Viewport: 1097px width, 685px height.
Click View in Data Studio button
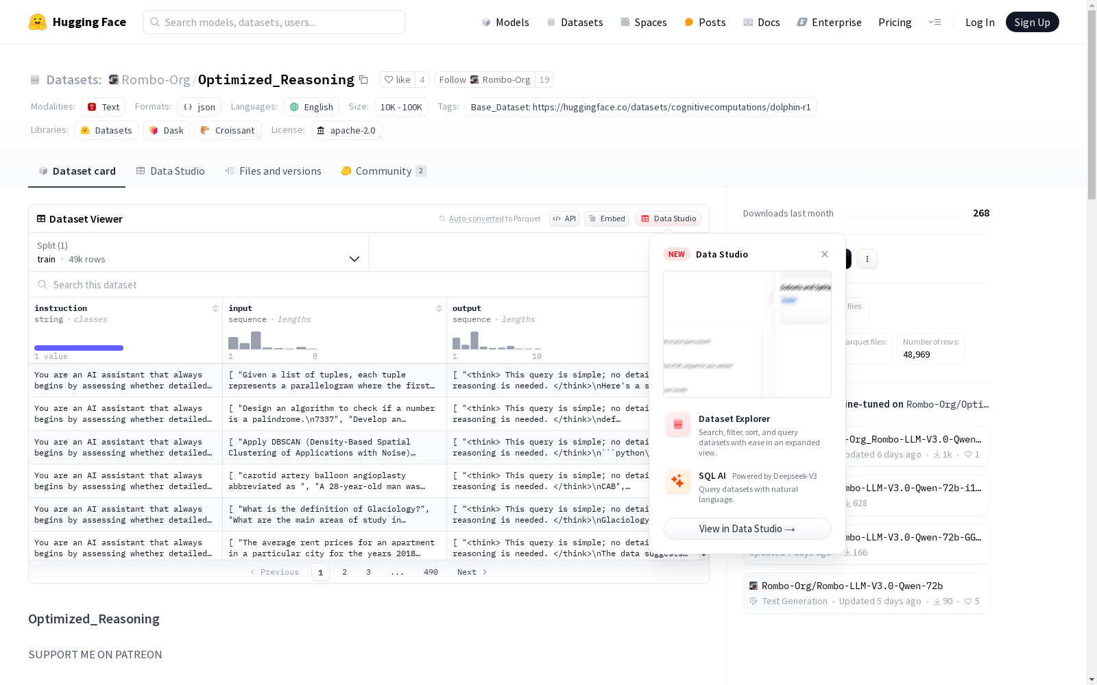[x=747, y=529]
